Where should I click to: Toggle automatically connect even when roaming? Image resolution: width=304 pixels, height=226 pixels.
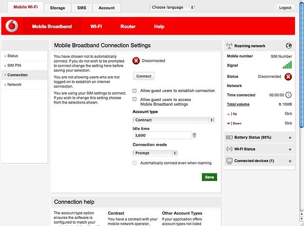click(134, 163)
